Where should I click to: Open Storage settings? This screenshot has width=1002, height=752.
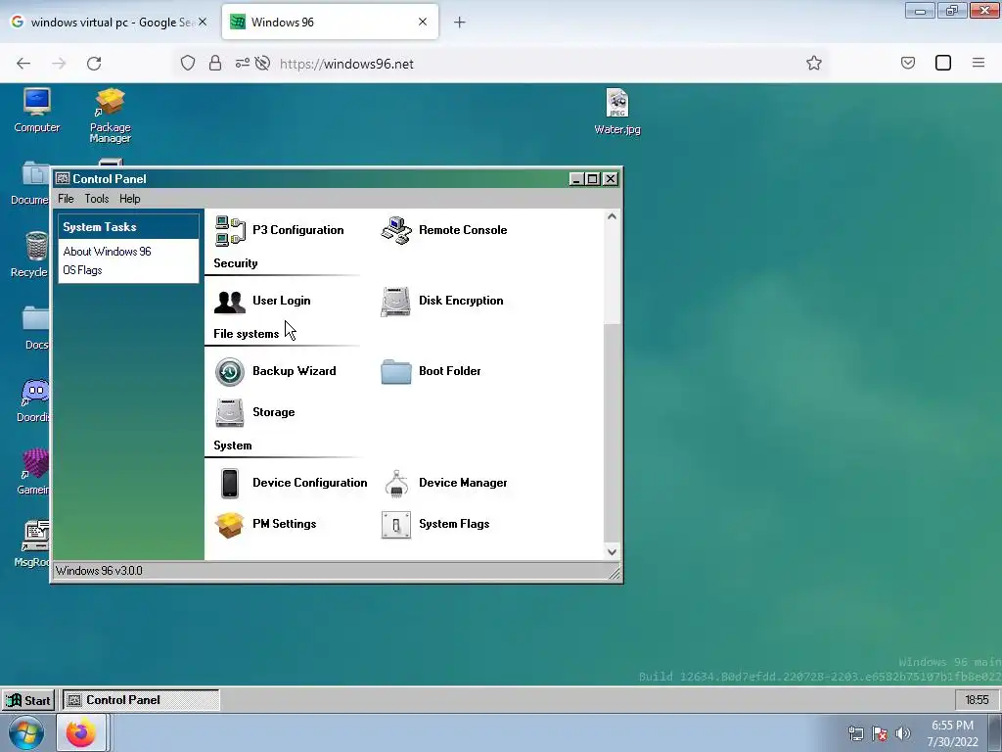pyautogui.click(x=255, y=412)
